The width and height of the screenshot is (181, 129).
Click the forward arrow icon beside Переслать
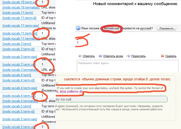[x=128, y=56]
